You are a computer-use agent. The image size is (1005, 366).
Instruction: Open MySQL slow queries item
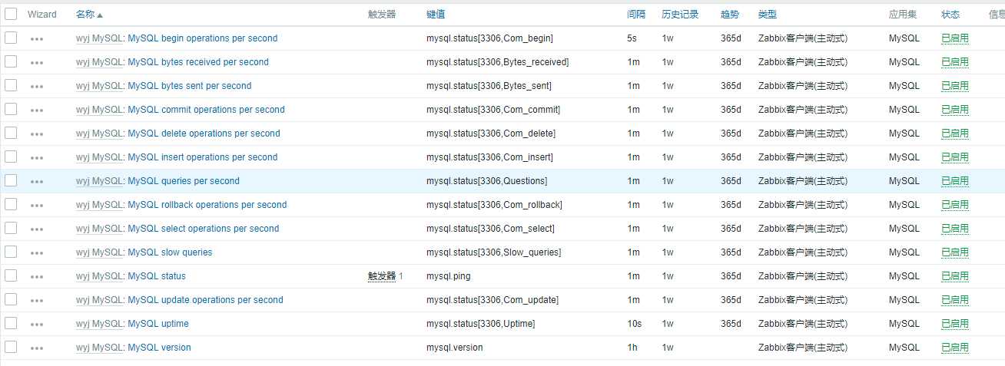tap(170, 252)
